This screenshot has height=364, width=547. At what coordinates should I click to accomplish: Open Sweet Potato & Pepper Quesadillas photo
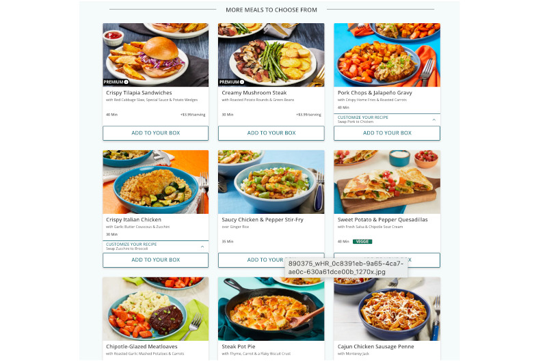[387, 182]
